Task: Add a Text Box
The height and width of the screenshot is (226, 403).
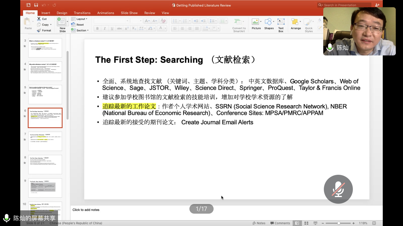Action: click(x=281, y=24)
